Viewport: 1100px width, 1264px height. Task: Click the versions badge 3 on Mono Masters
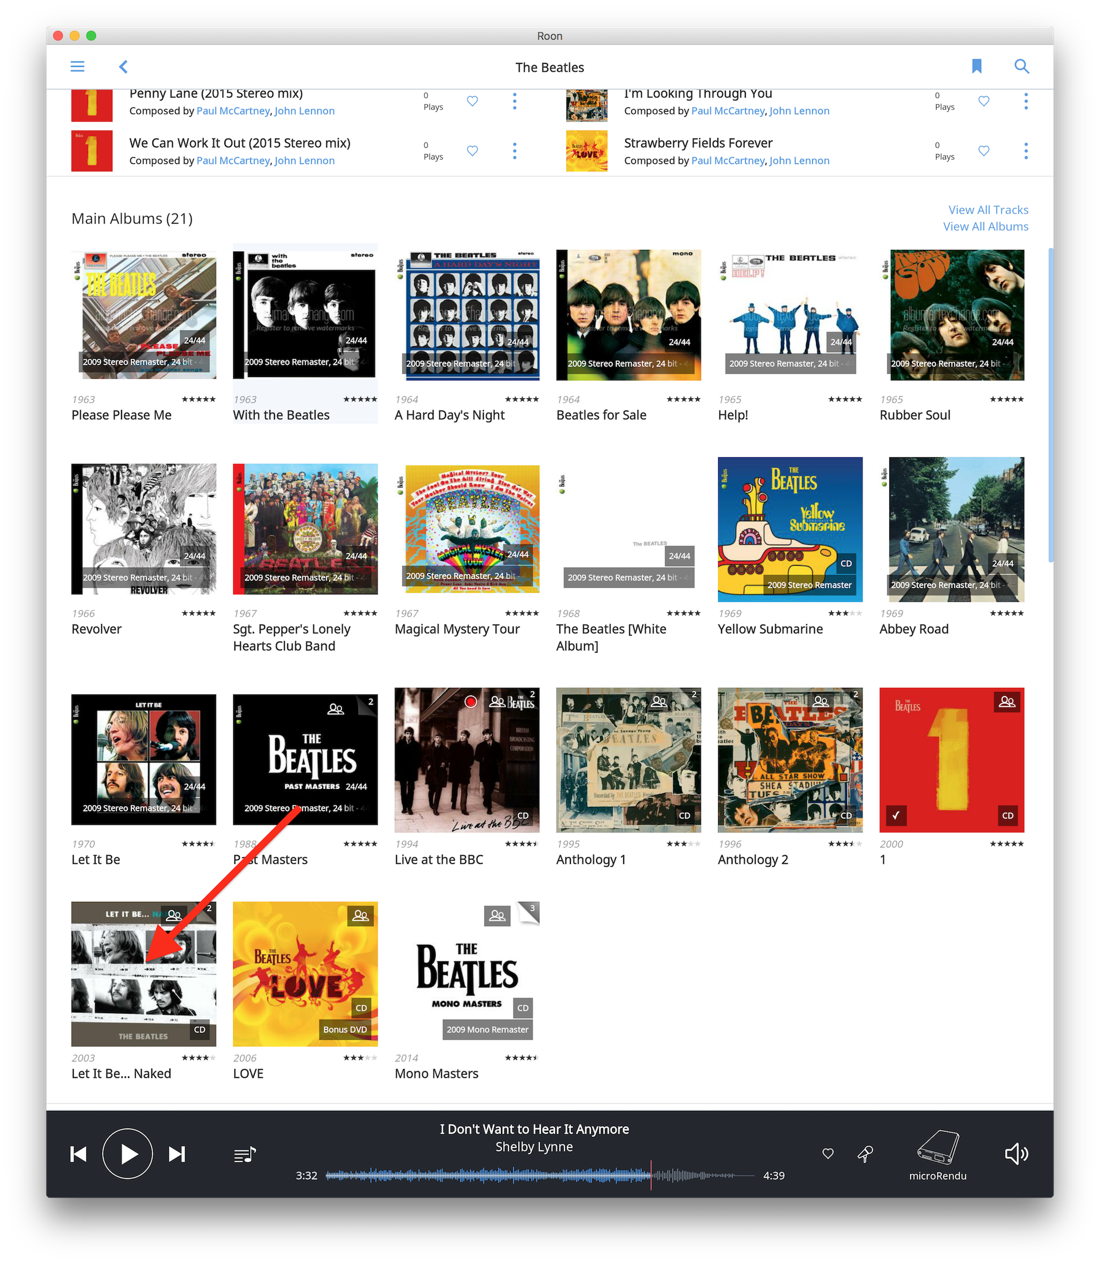pyautogui.click(x=529, y=911)
